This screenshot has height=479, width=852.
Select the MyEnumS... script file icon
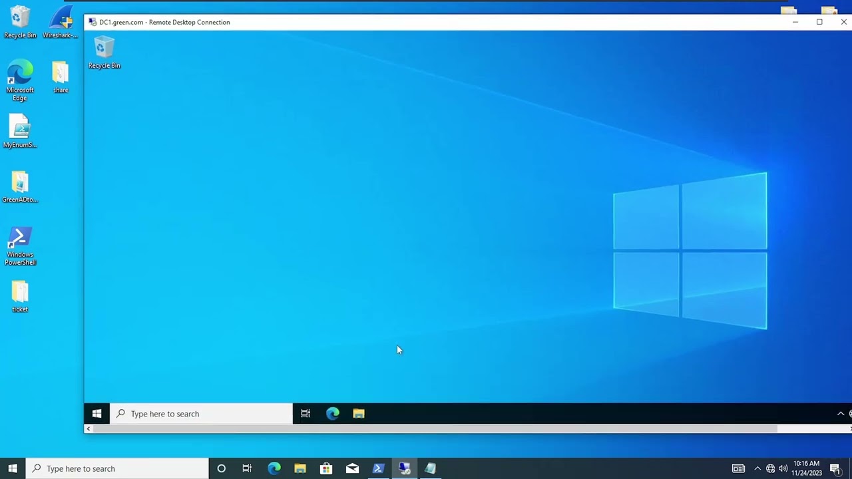tap(20, 132)
